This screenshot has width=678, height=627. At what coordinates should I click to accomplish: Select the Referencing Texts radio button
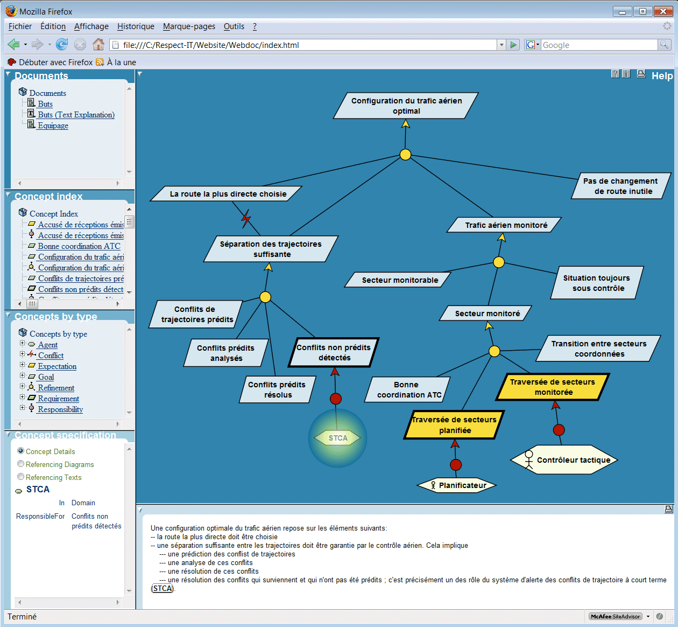point(20,477)
